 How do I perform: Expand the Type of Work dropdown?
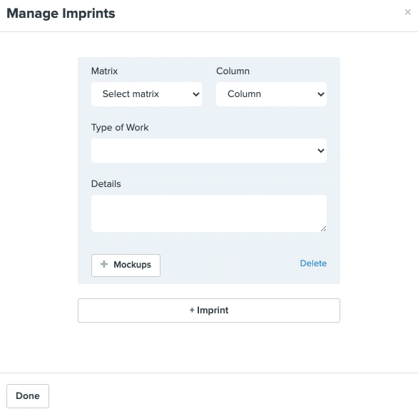click(x=209, y=151)
